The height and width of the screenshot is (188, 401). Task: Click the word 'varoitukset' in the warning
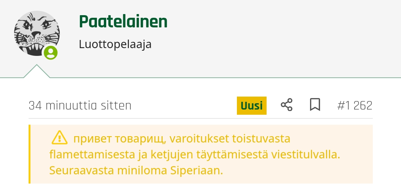200,139
